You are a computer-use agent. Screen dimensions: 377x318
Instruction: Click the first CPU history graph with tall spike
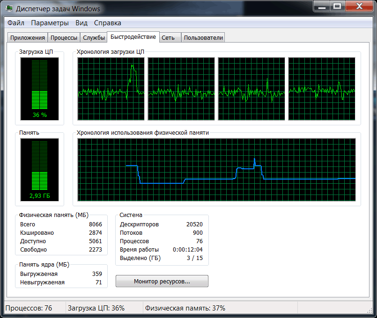tap(111, 89)
